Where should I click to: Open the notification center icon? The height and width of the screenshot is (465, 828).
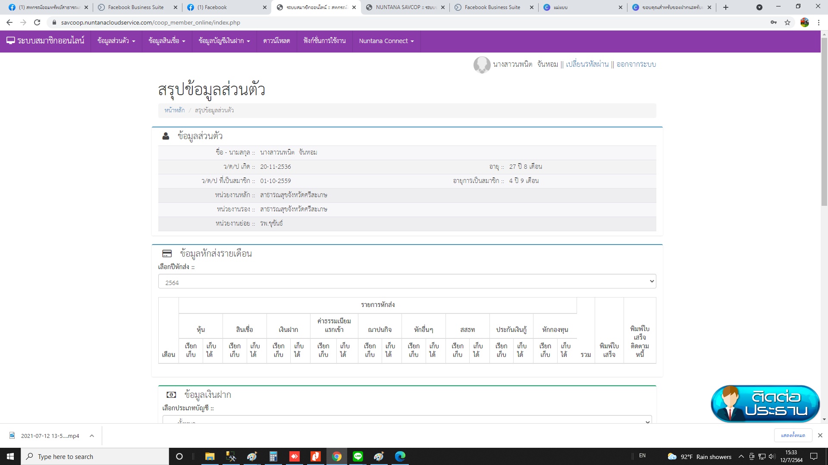pos(814,456)
